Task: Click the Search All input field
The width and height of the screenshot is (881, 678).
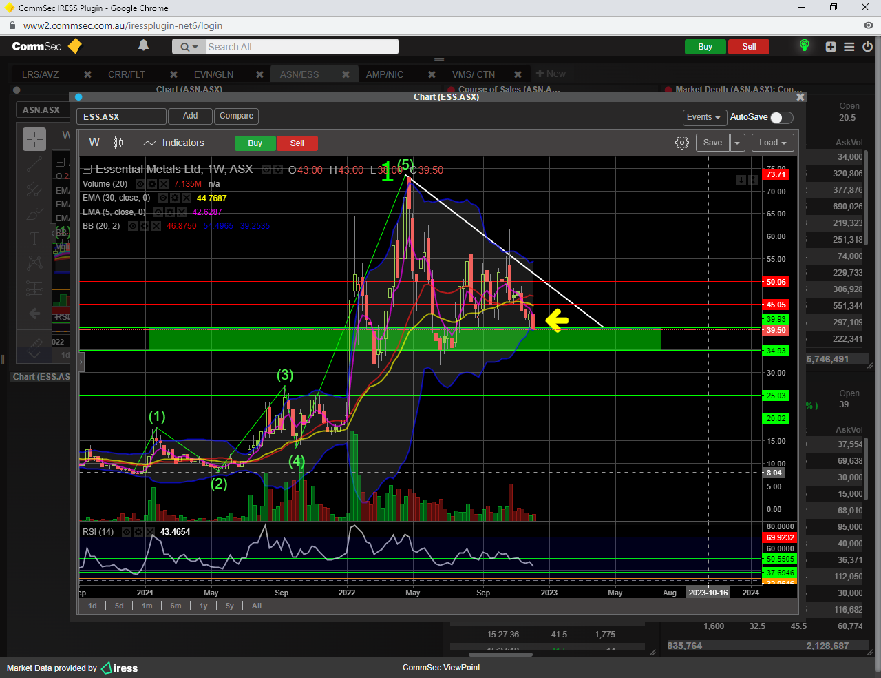Action: (301, 47)
